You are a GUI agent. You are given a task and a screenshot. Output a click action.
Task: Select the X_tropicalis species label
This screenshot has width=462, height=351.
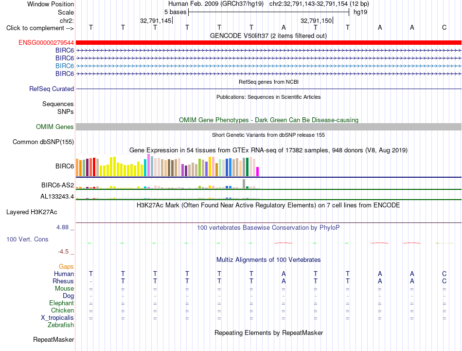[x=57, y=318]
